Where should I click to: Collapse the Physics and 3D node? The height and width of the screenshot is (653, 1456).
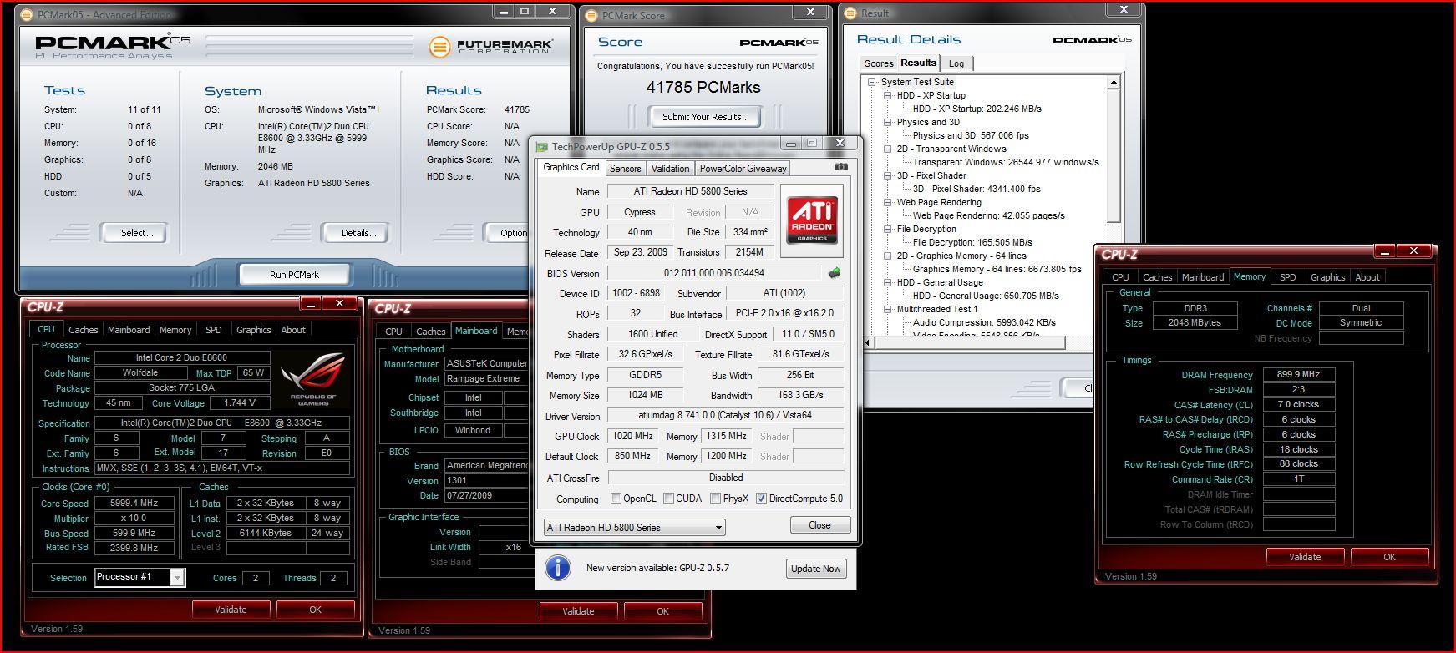tap(888, 122)
